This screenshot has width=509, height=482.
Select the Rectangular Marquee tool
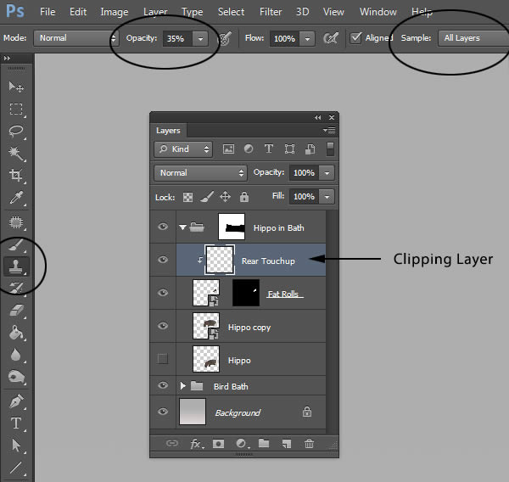(16, 109)
